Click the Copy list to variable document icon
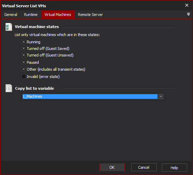 (x=9, y=88)
